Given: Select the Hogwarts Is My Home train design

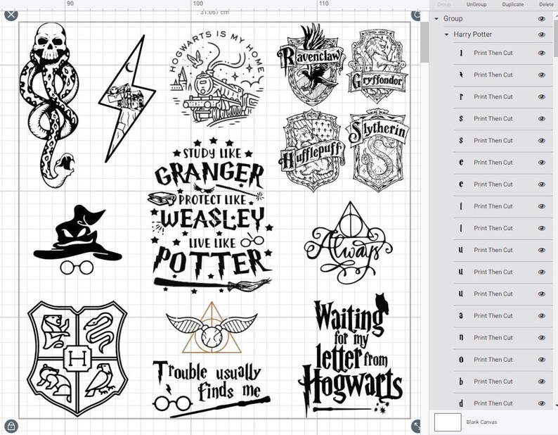Looking at the screenshot, I should 216,79.
